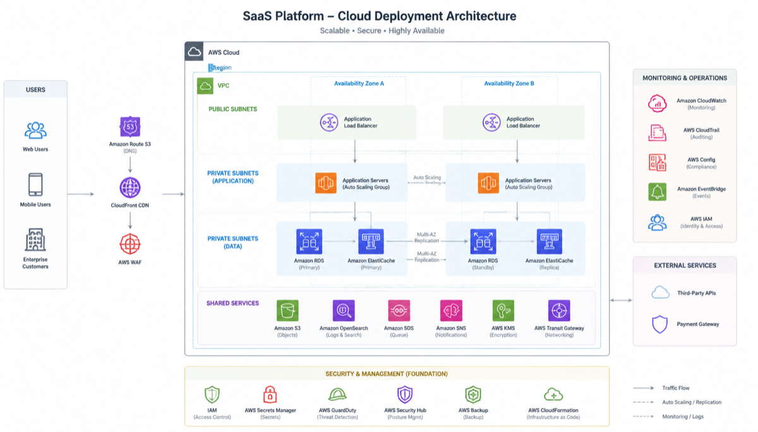This screenshot has height=432, width=758.
Task: Click the IAM Access Control shield icon
Action: [x=212, y=395]
